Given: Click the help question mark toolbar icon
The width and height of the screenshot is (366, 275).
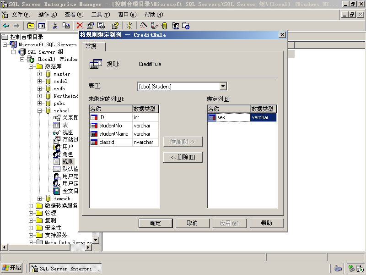Looking at the screenshot, I should point(115,26).
